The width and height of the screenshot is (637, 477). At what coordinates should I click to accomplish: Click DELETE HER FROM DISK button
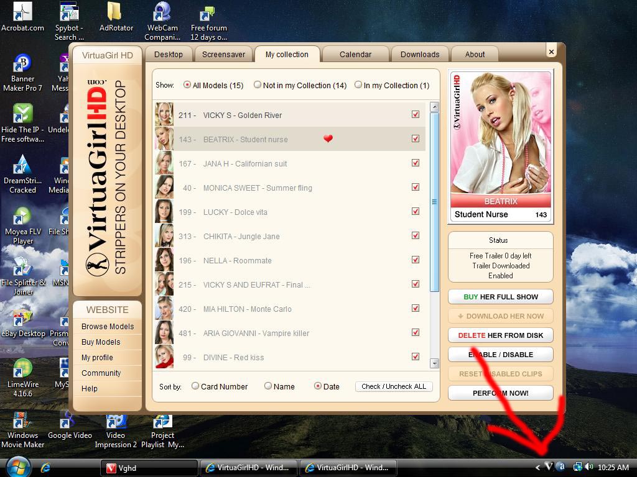click(501, 335)
